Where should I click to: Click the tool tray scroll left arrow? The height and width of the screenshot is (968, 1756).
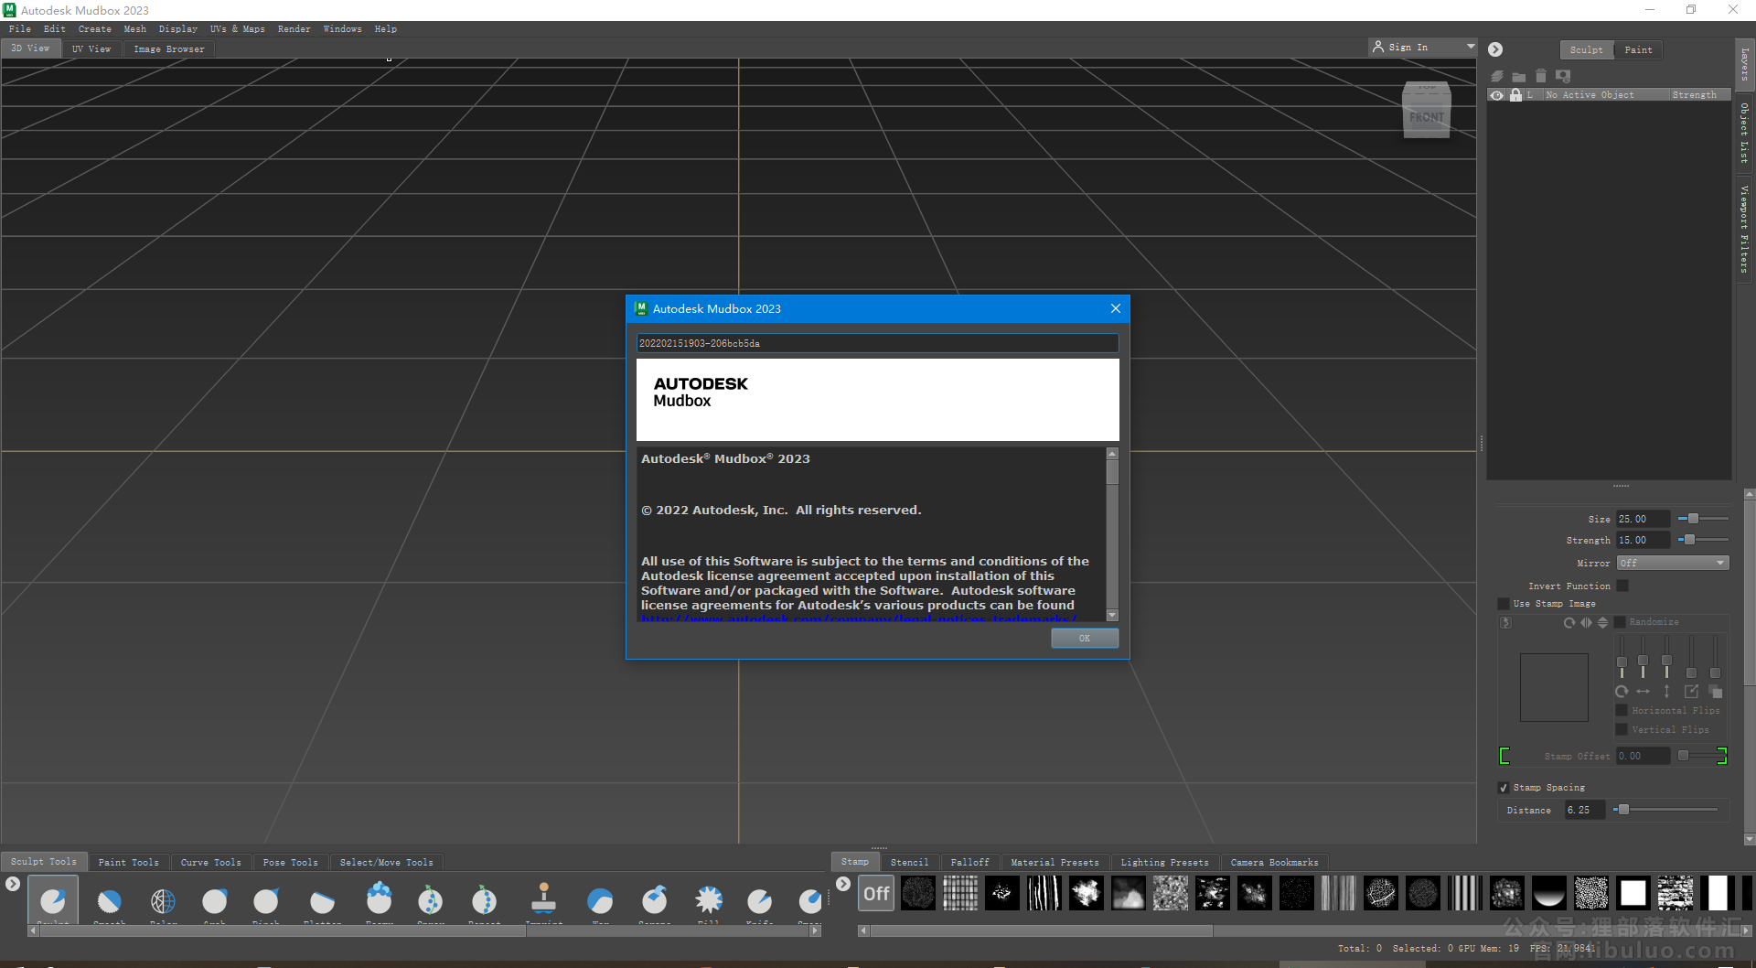(x=33, y=930)
